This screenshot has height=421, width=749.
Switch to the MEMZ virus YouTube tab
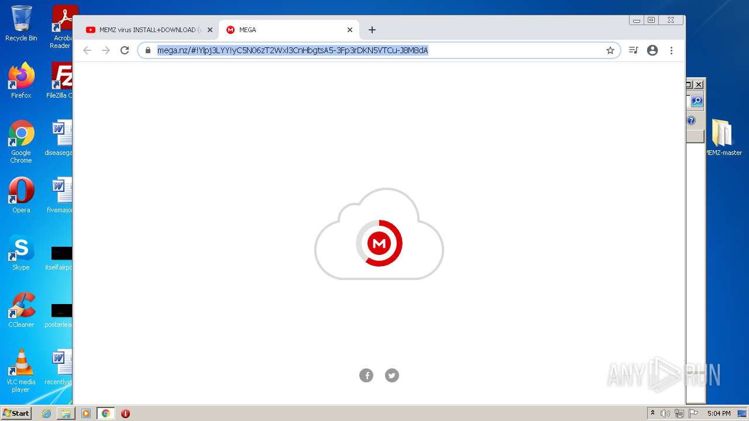(x=149, y=30)
